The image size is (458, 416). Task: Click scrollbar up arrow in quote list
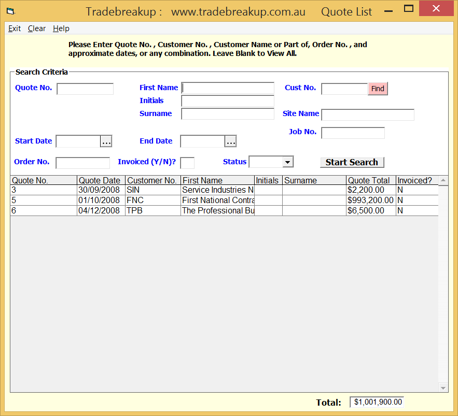tap(443, 181)
